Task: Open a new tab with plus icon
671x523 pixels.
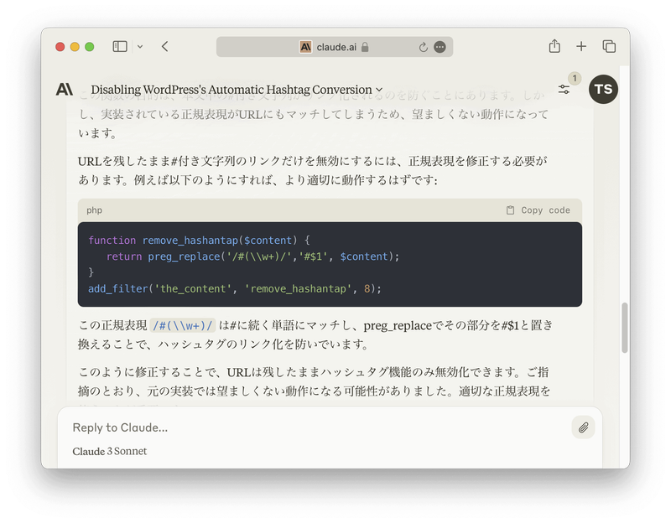Action: click(x=581, y=47)
